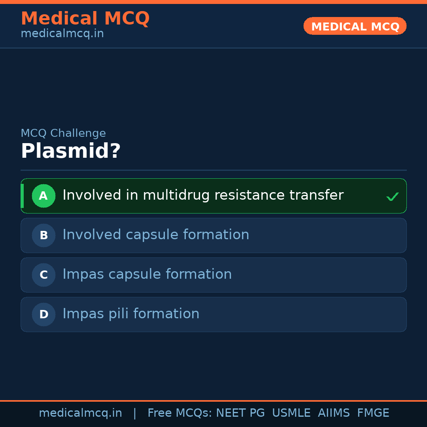Choose option D Impas pili formation
427x427 pixels.
coord(213,314)
